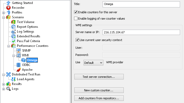The width and height of the screenshot is (184, 103).
Task: Open the Test Volume cube icon
Action: click(x=13, y=22)
